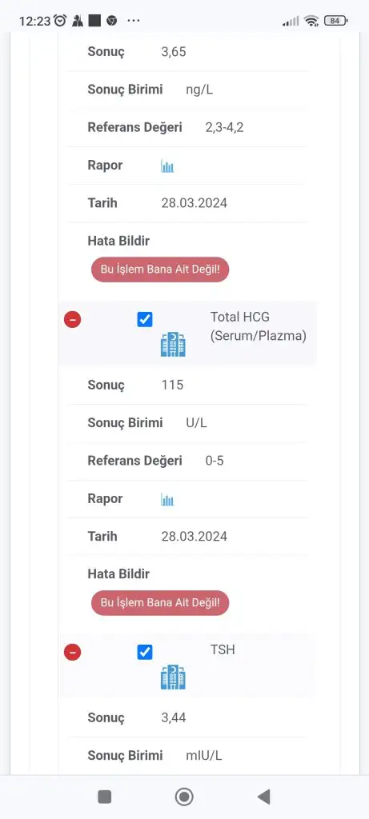369x819 pixels.
Task: Select the Total HCG (Serum/Plazma) title
Action: (x=259, y=326)
